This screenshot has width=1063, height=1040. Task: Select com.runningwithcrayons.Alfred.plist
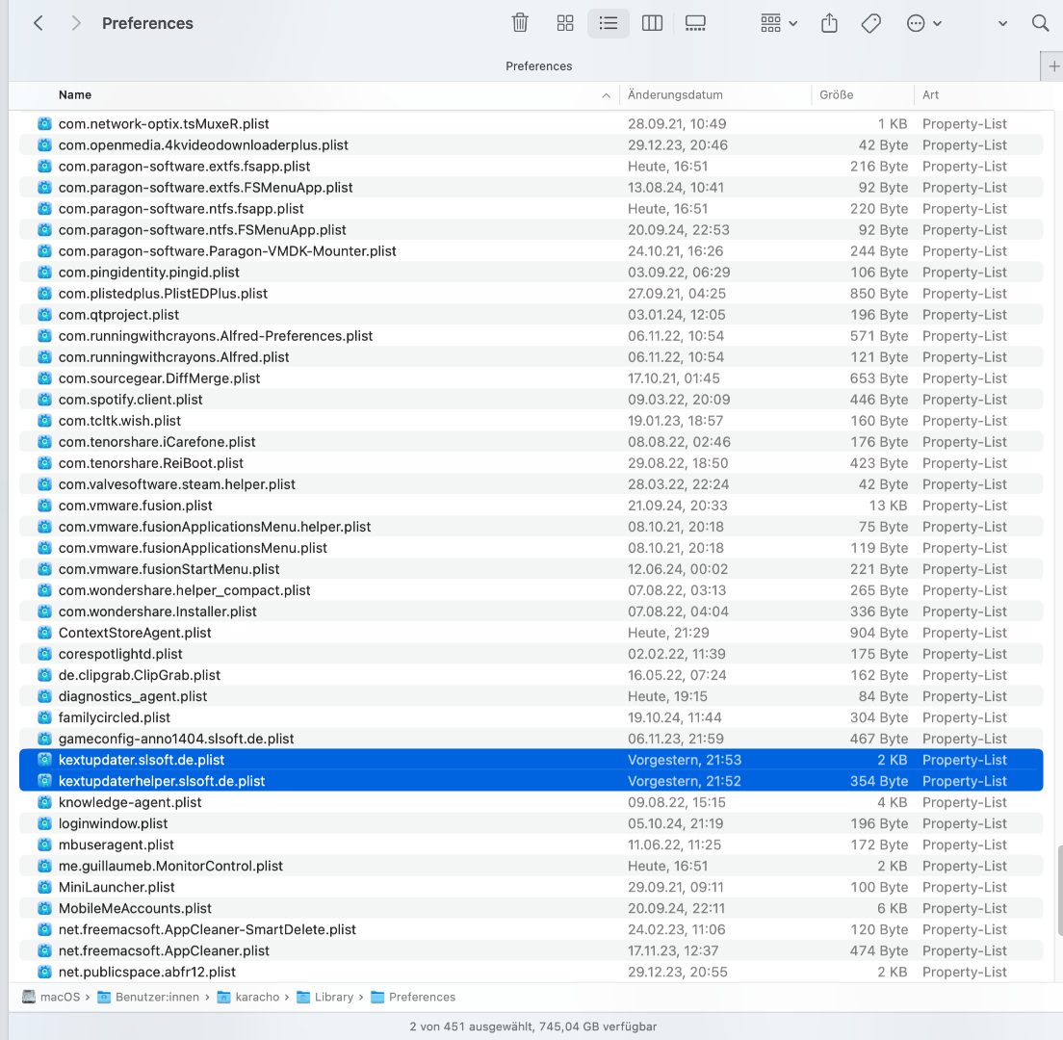pos(531,356)
